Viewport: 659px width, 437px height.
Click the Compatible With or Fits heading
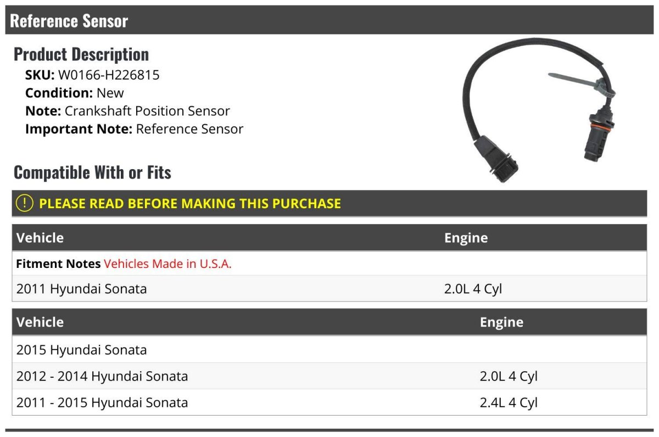pos(92,172)
